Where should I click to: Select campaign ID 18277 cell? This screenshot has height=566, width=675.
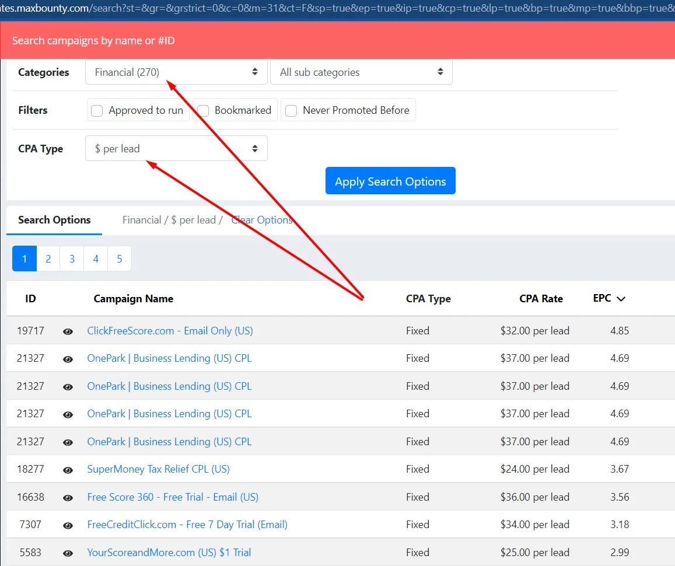[x=30, y=469]
